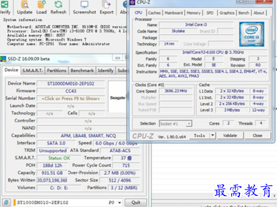
Task: Click the L1 Data value 2 x 32 KBytes
Action: pyautogui.click(x=232, y=91)
